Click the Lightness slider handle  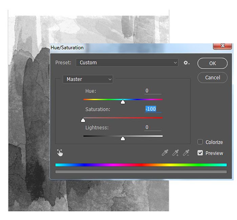point(123,138)
